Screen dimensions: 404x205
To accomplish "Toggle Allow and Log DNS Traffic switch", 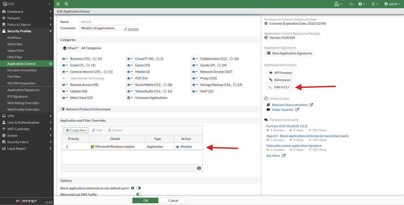I will (x=139, y=194).
